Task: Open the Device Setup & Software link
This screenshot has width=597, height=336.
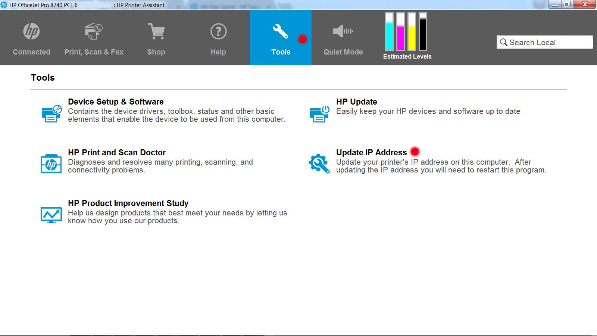Action: (116, 102)
